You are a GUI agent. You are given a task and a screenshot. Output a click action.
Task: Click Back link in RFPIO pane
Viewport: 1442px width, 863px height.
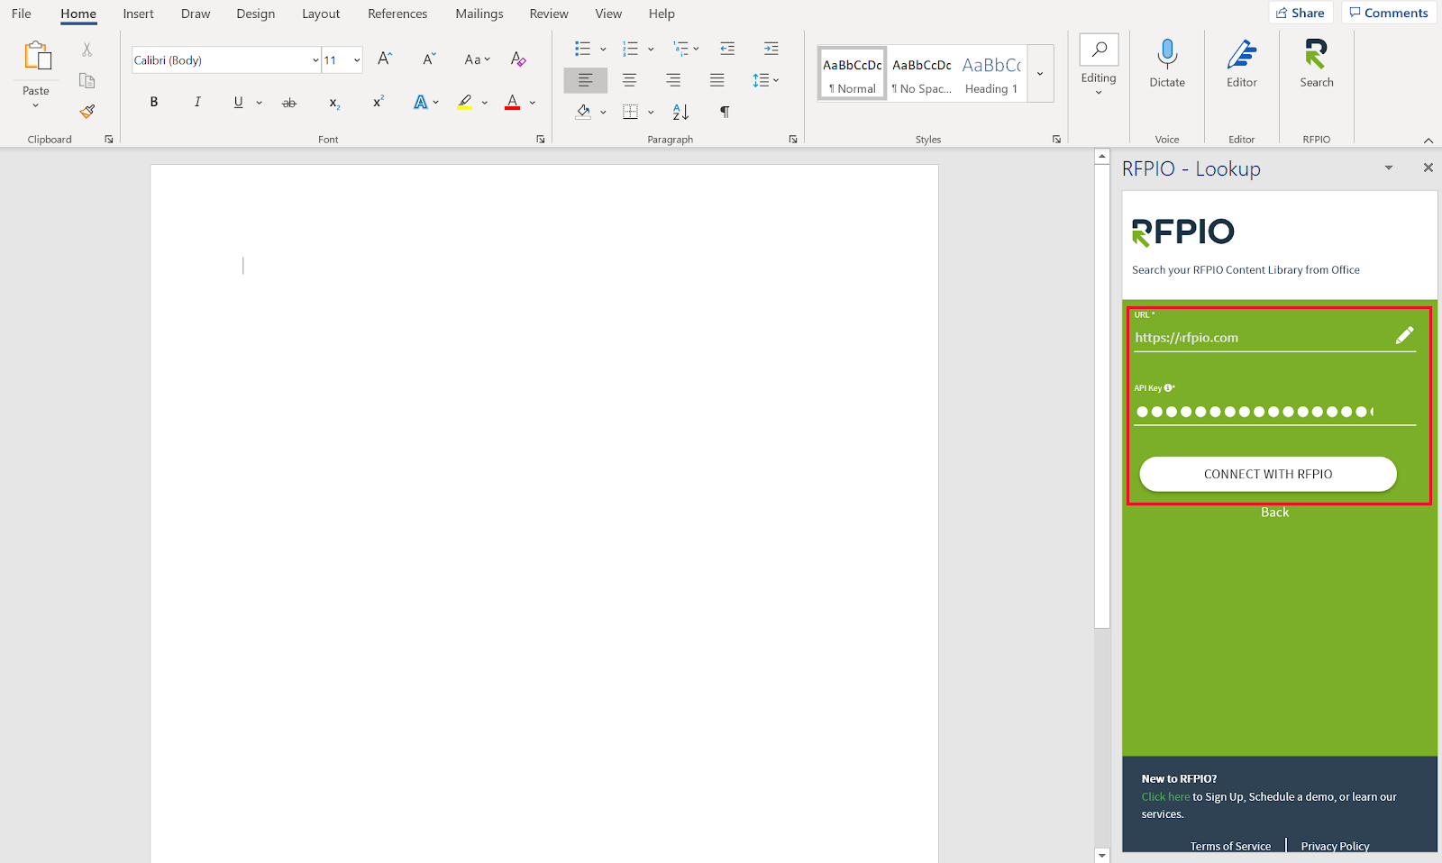[1274, 512]
